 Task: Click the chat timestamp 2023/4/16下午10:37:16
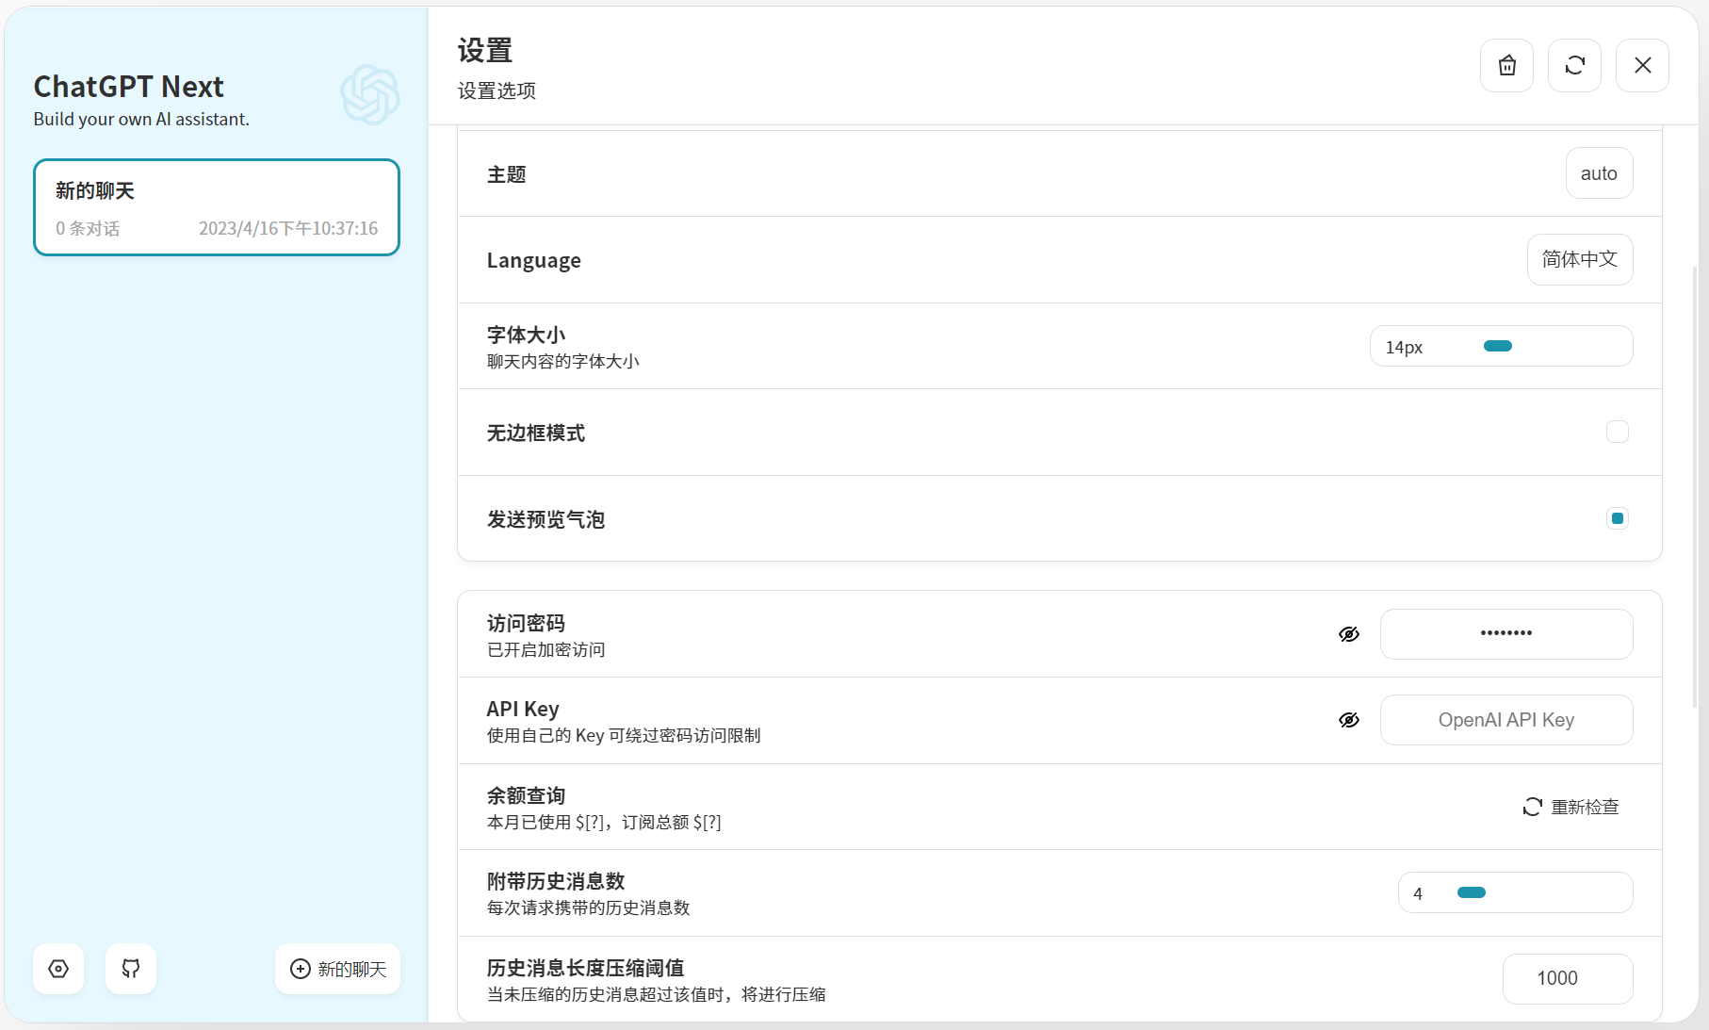(x=288, y=228)
